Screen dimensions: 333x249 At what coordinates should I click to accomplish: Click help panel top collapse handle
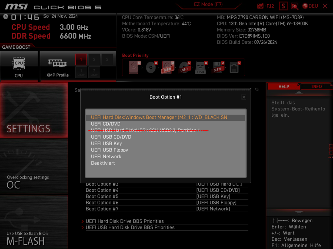[x=299, y=92]
